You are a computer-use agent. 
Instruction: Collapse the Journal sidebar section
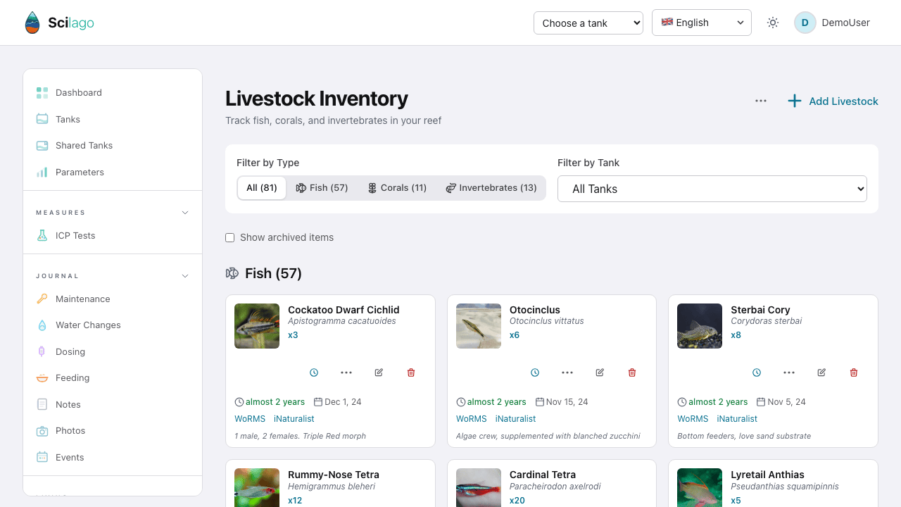pos(185,276)
